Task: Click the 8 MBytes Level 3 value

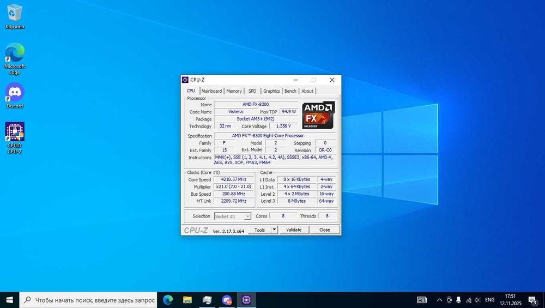Action: 296,201
